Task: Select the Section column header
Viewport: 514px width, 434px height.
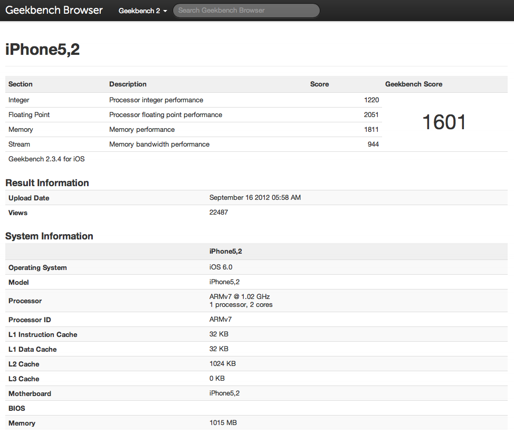Action: tap(21, 84)
